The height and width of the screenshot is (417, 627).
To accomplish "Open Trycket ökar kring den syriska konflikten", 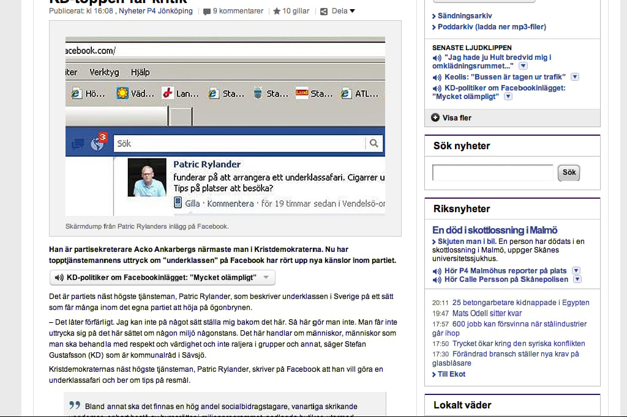I will [518, 344].
